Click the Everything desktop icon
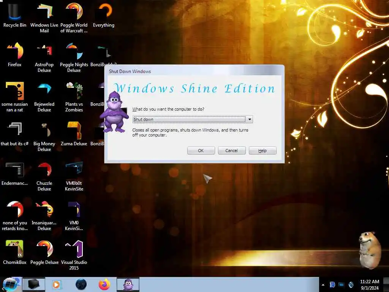The width and height of the screenshot is (389, 292). click(104, 14)
